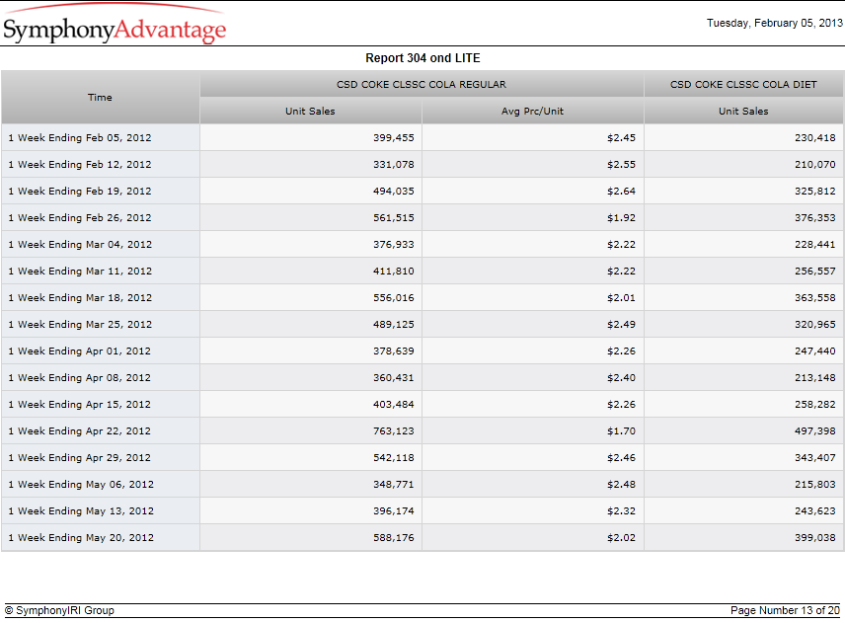Viewport: 845px width, 623px height.
Task: Select row '1 Week Ending Mar 04, 2012'
Action: 422,244
